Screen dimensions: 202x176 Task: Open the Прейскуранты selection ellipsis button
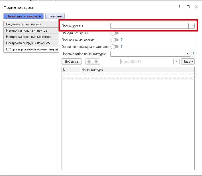[x=191, y=26]
